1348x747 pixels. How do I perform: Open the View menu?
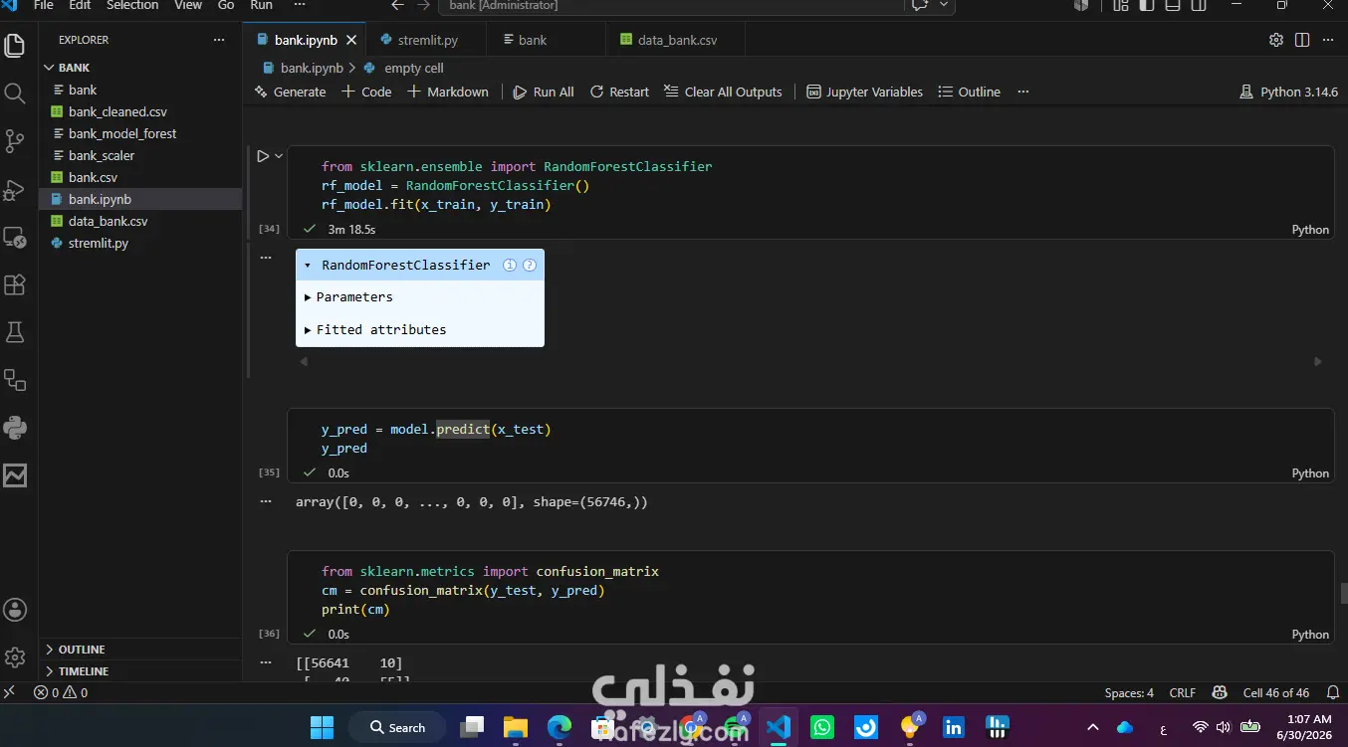click(188, 5)
